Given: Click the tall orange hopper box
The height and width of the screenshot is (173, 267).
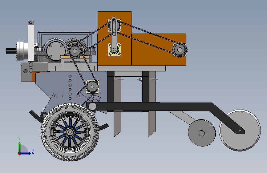Looking at the screenshot, I should pos(115,38).
